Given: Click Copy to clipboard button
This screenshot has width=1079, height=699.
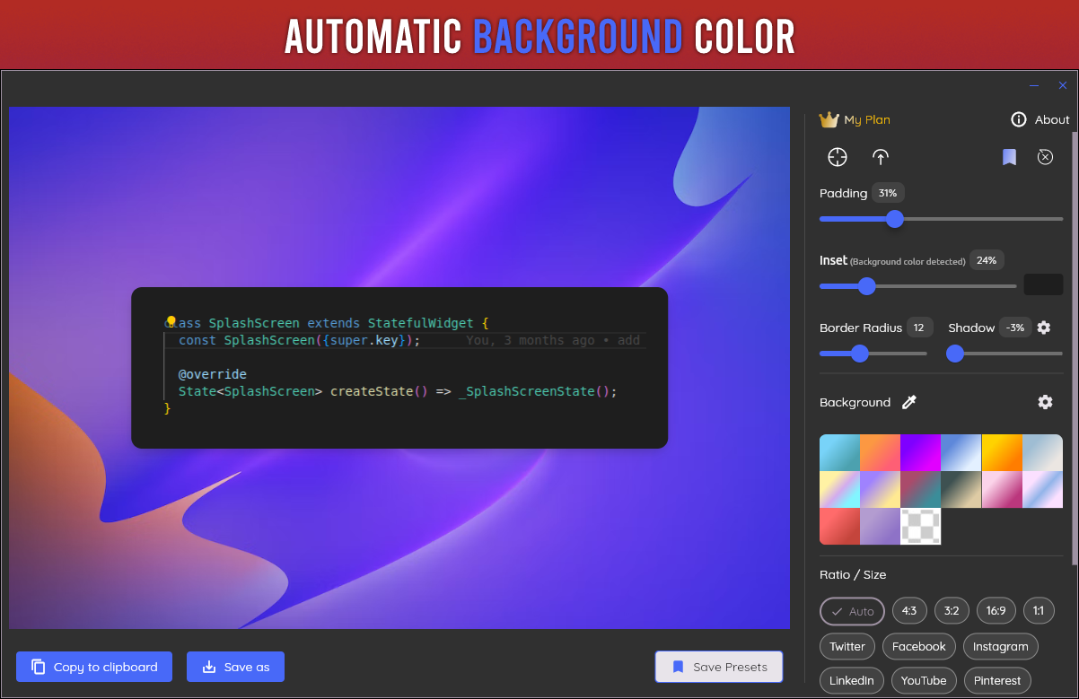Looking at the screenshot, I should [94, 667].
